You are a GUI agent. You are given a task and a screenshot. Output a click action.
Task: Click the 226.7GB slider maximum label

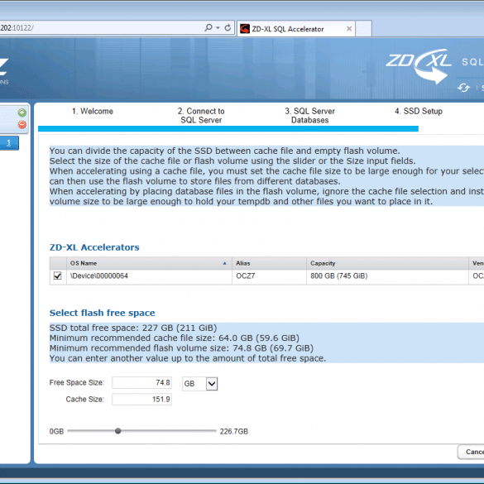234,432
